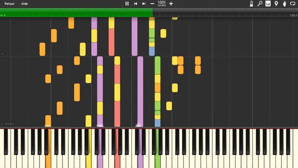Viewport: 298px width, 168px height.
Task: Seek within the green song progress bar
Action: coord(76,13)
